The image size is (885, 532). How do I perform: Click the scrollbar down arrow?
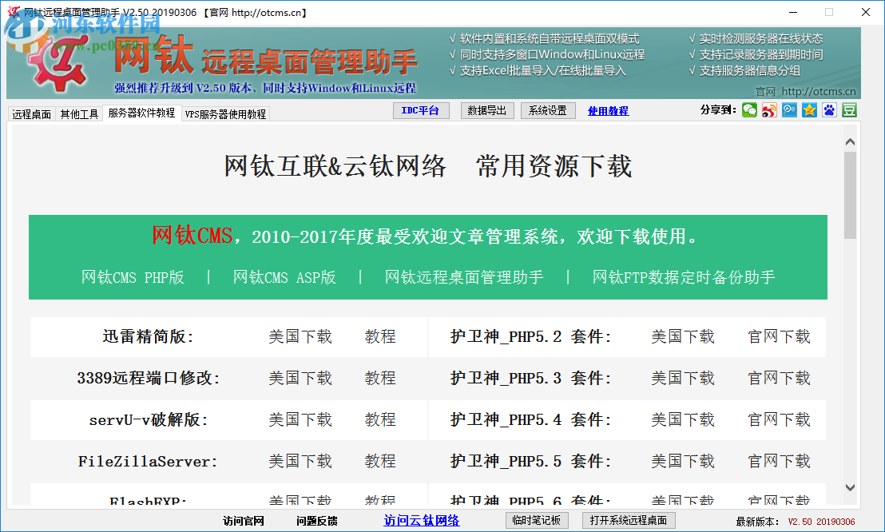pyautogui.click(x=851, y=488)
